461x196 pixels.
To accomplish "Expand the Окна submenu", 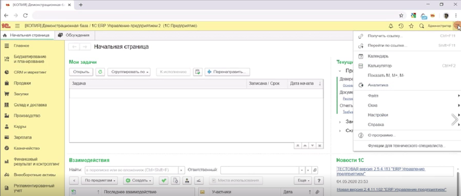I will (407, 106).
